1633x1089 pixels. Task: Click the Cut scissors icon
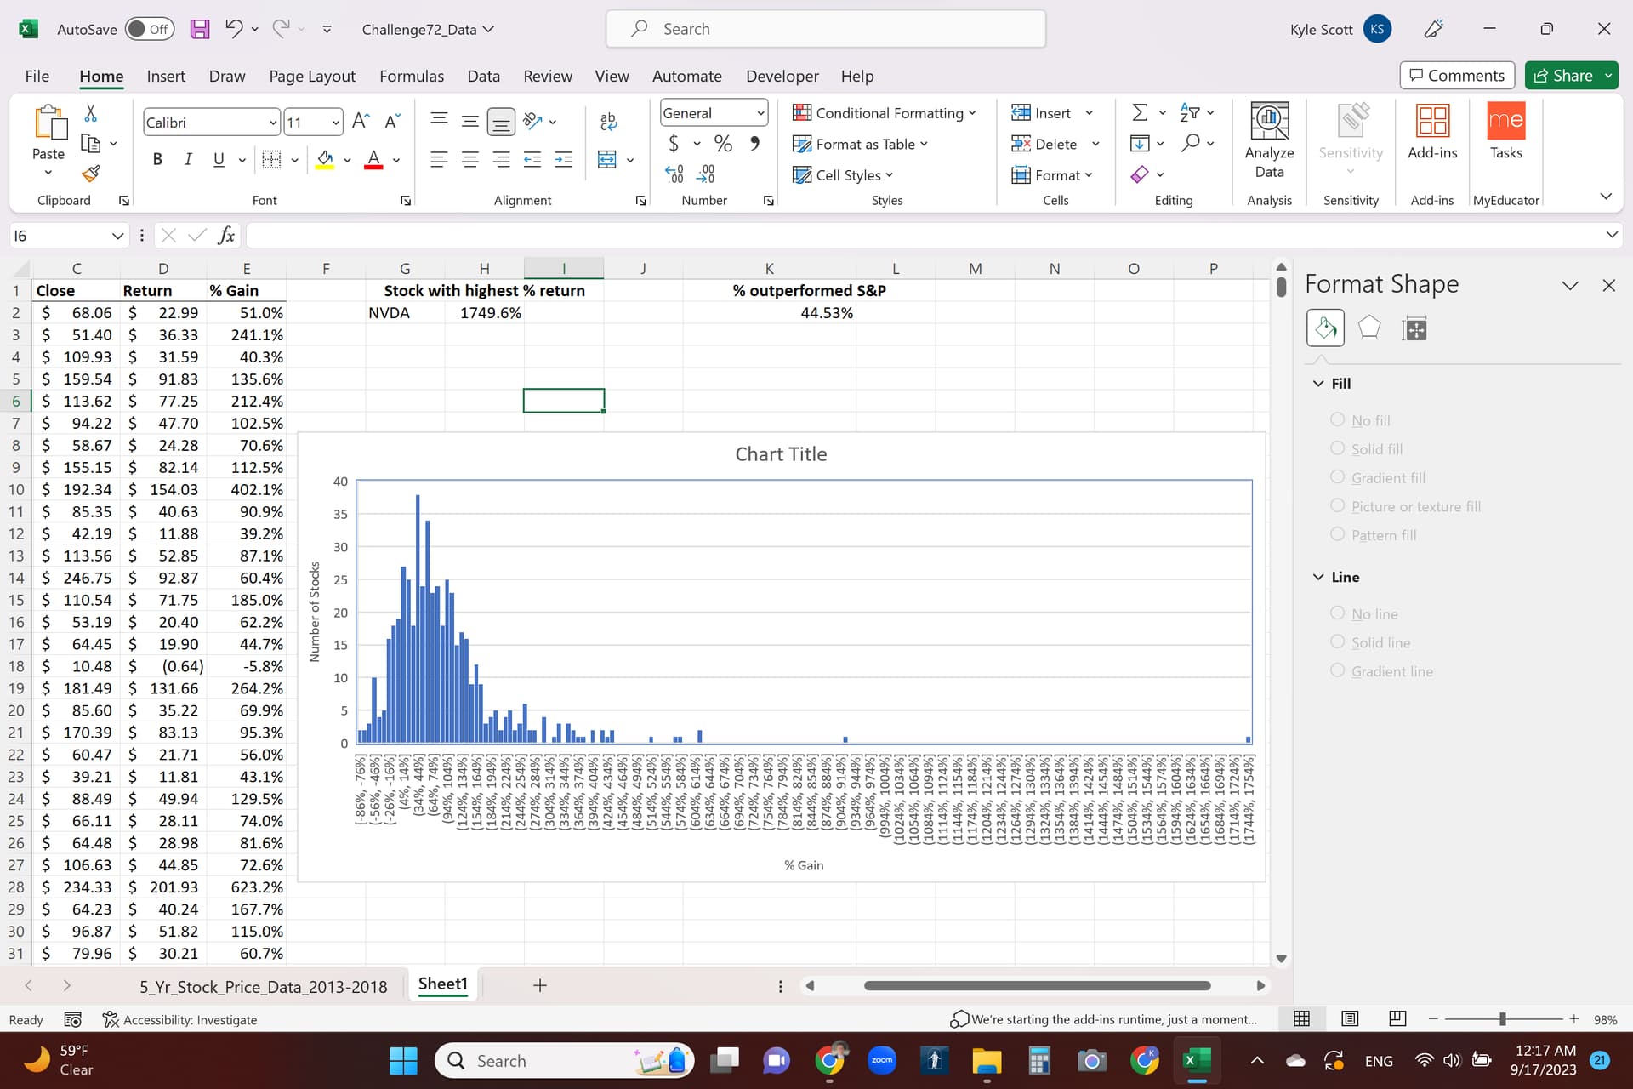pyautogui.click(x=91, y=113)
